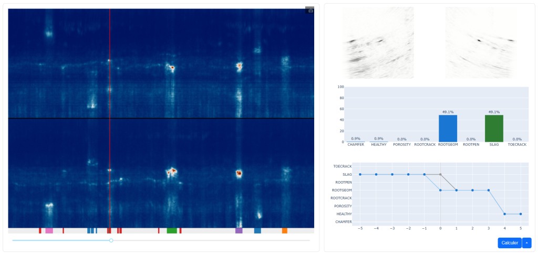Click the blue ROOTGEOM bar in probability chart

448,129
